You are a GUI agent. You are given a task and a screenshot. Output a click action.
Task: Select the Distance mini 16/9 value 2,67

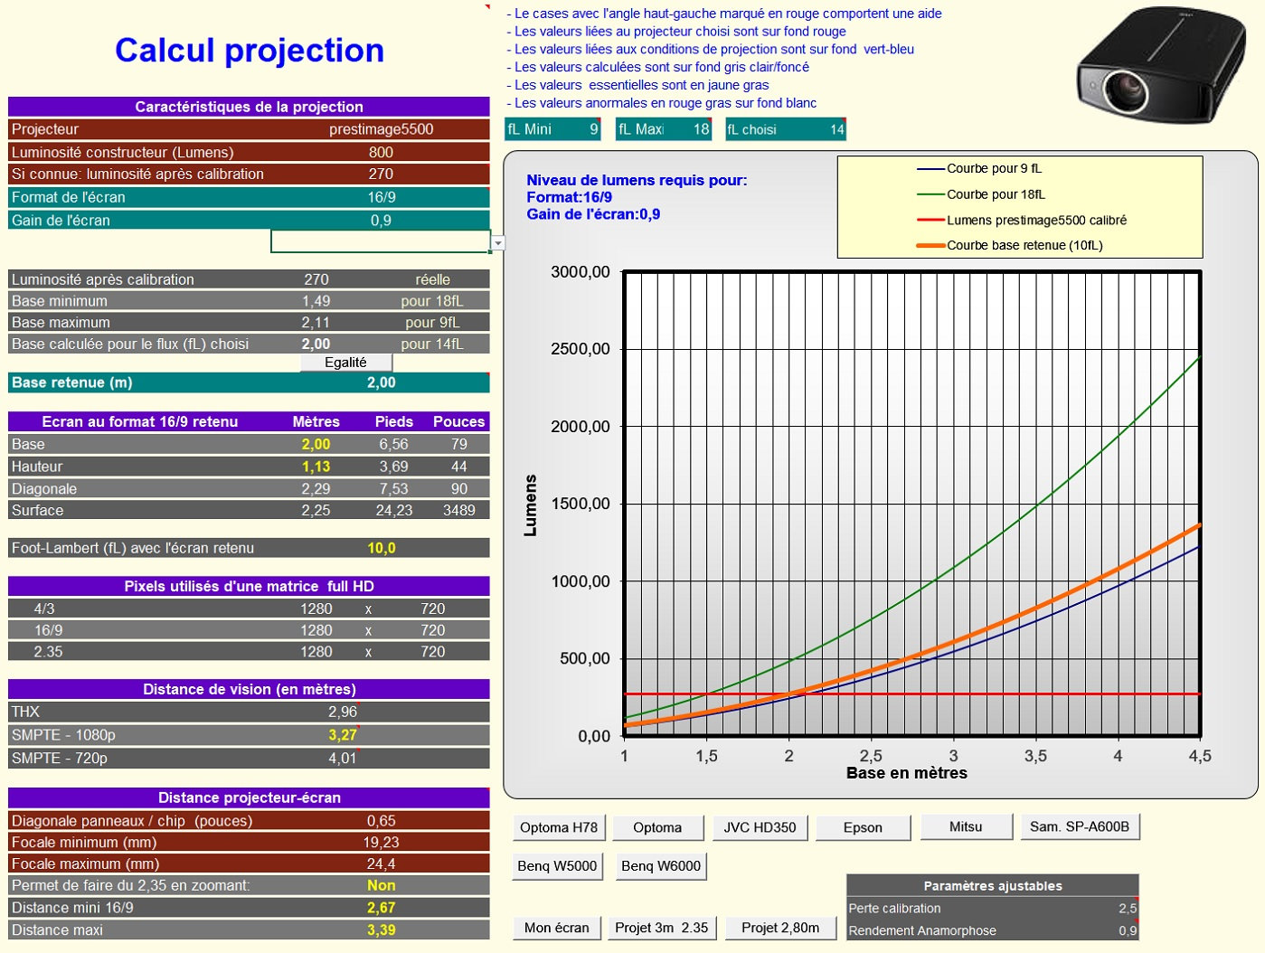point(381,908)
